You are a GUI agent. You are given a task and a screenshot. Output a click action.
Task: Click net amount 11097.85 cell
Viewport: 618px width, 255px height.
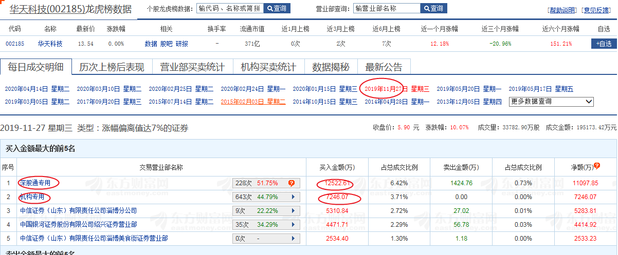click(585, 183)
